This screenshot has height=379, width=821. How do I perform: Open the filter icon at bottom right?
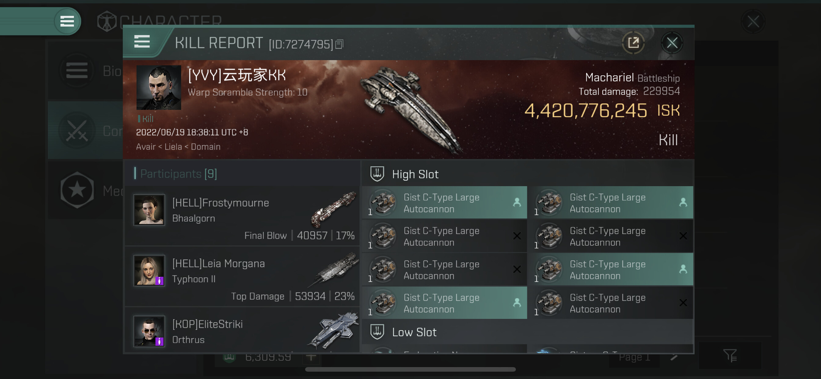(730, 355)
